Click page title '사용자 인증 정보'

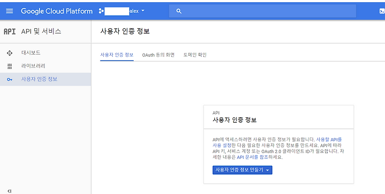click(x=125, y=31)
